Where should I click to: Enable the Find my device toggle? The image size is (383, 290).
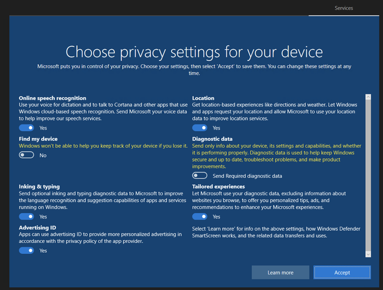pyautogui.click(x=26, y=155)
